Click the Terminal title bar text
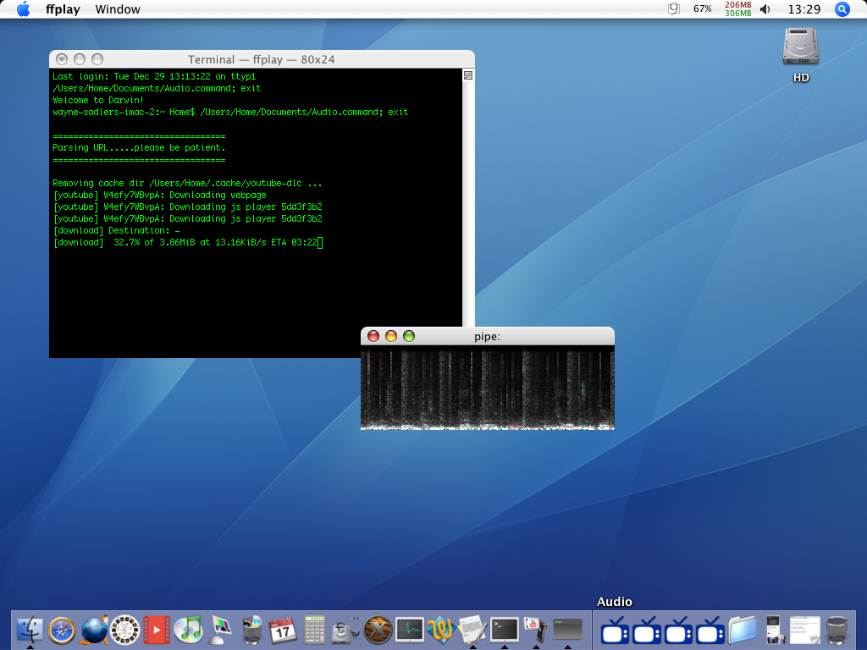Screen dimensions: 867x650 tap(261, 60)
